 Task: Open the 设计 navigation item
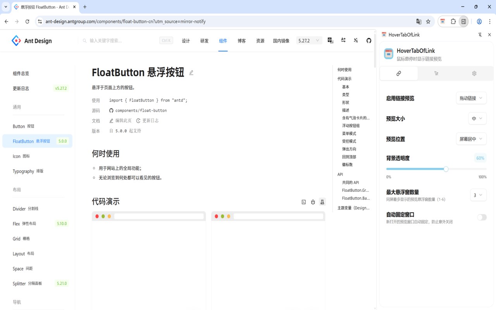[186, 41]
